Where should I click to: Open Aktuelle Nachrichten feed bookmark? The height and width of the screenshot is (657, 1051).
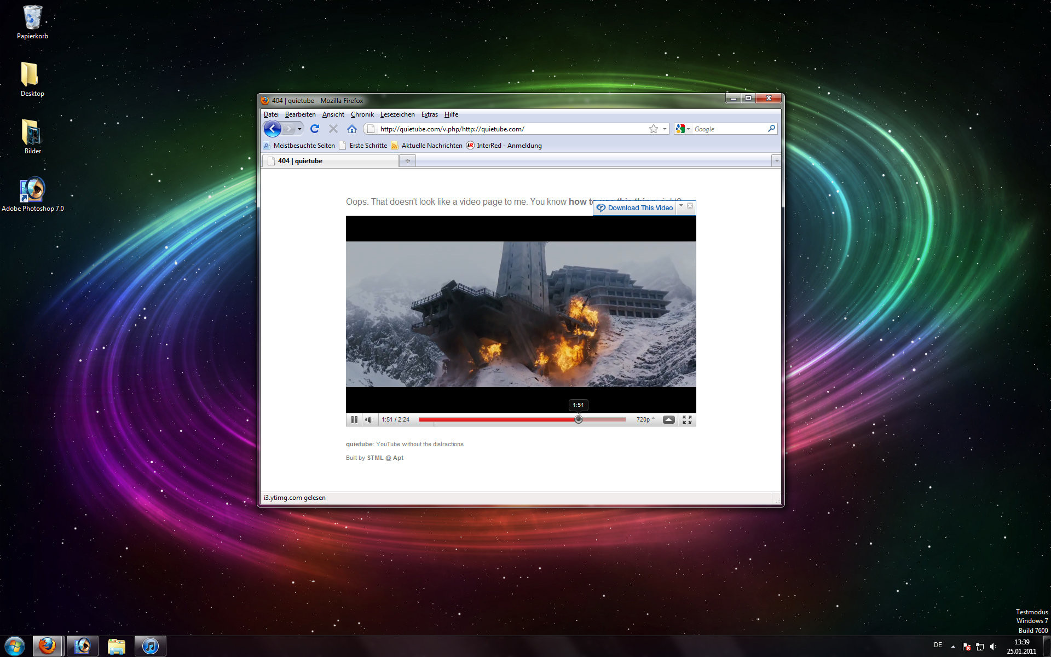tap(426, 146)
